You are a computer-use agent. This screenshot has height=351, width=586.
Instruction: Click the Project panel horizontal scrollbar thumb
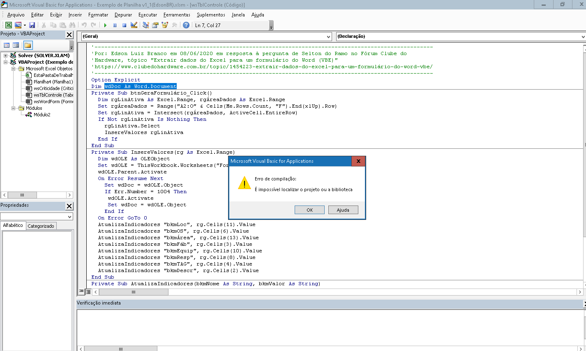pyautogui.click(x=22, y=195)
